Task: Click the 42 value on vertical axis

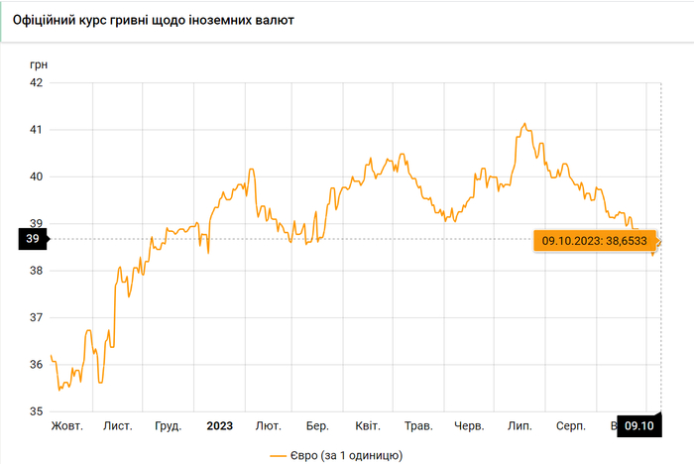Action: 35,82
